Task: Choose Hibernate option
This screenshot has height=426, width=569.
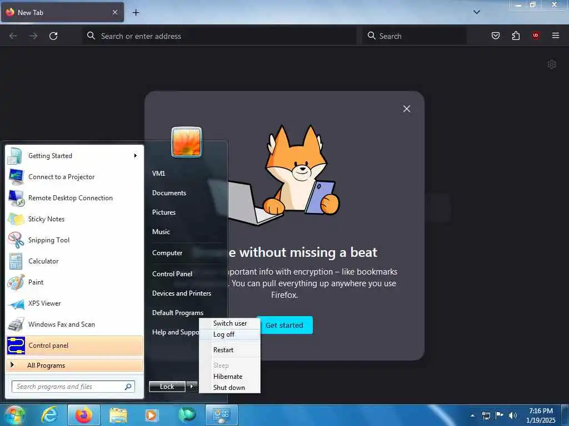Action: [229, 377]
